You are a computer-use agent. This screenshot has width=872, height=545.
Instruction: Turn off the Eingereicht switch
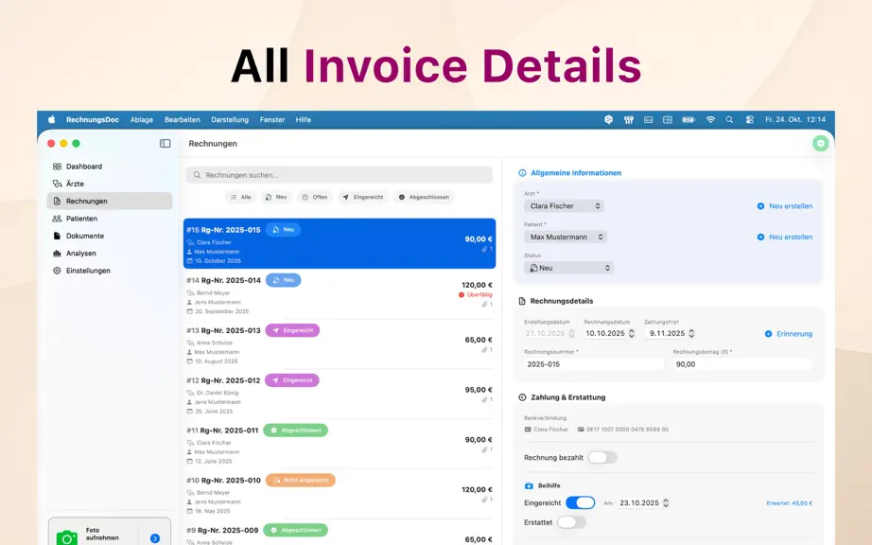[580, 502]
